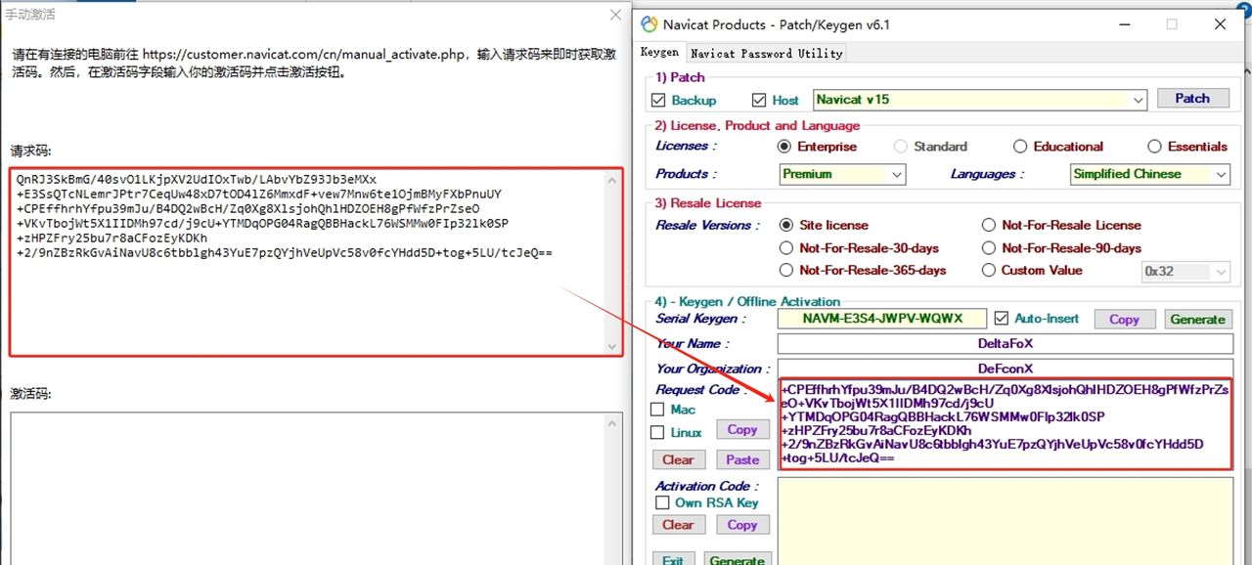The height and width of the screenshot is (565, 1252).
Task: Enable the Mac checkbox
Action: [658, 410]
